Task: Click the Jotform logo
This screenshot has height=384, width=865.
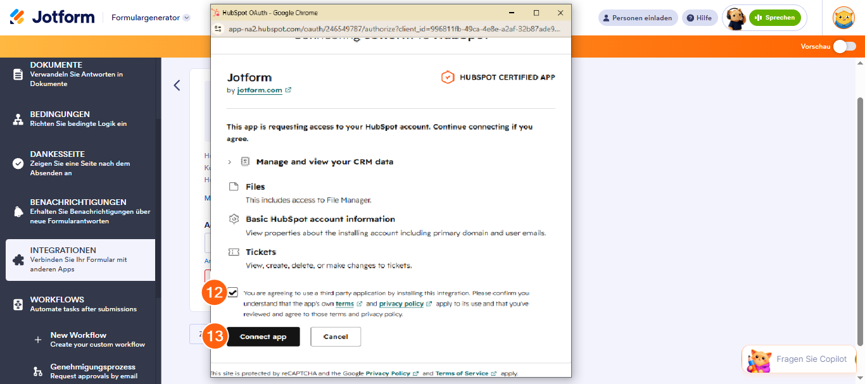Action: point(52,17)
